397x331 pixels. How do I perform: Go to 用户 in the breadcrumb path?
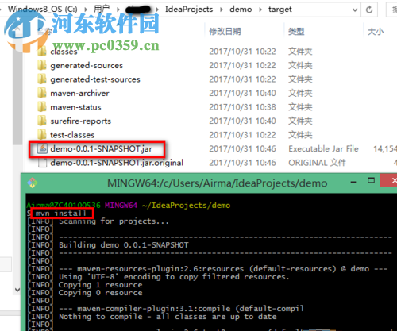click(x=102, y=10)
